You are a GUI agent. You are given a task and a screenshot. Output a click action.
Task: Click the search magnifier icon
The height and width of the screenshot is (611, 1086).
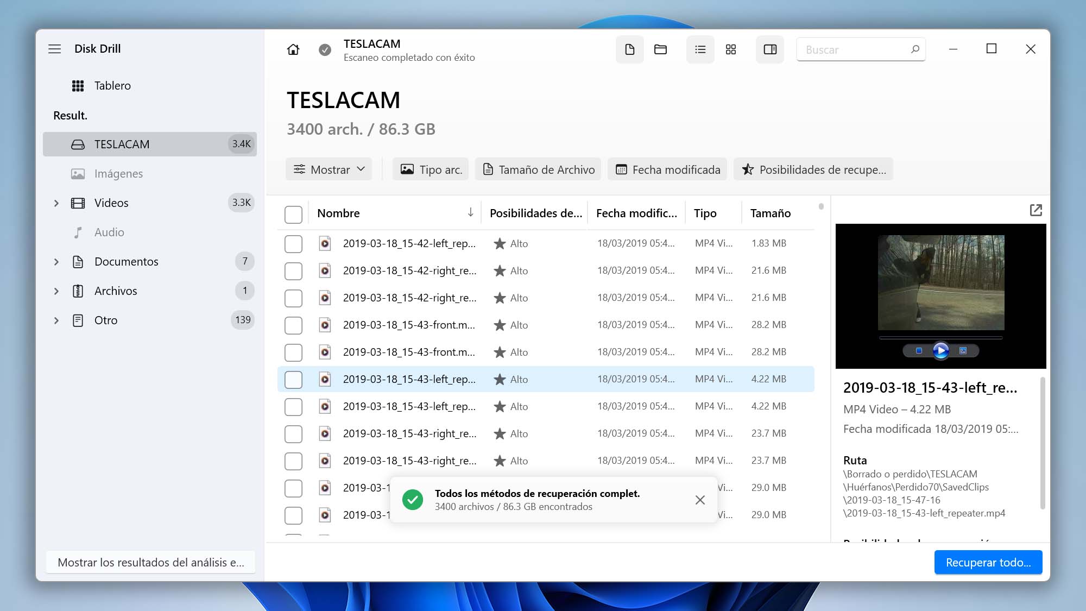coord(915,49)
